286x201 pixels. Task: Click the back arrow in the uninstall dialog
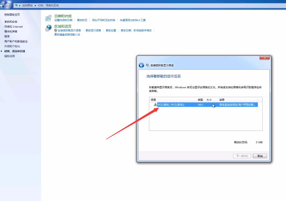click(x=141, y=65)
